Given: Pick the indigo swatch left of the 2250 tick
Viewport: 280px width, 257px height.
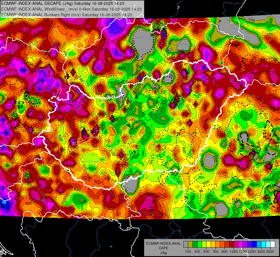Looking at the screenshot, I should tap(250, 244).
